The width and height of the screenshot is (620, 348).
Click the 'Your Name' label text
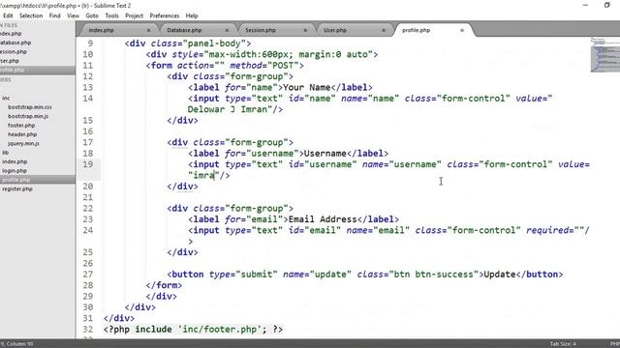pyautogui.click(x=307, y=87)
